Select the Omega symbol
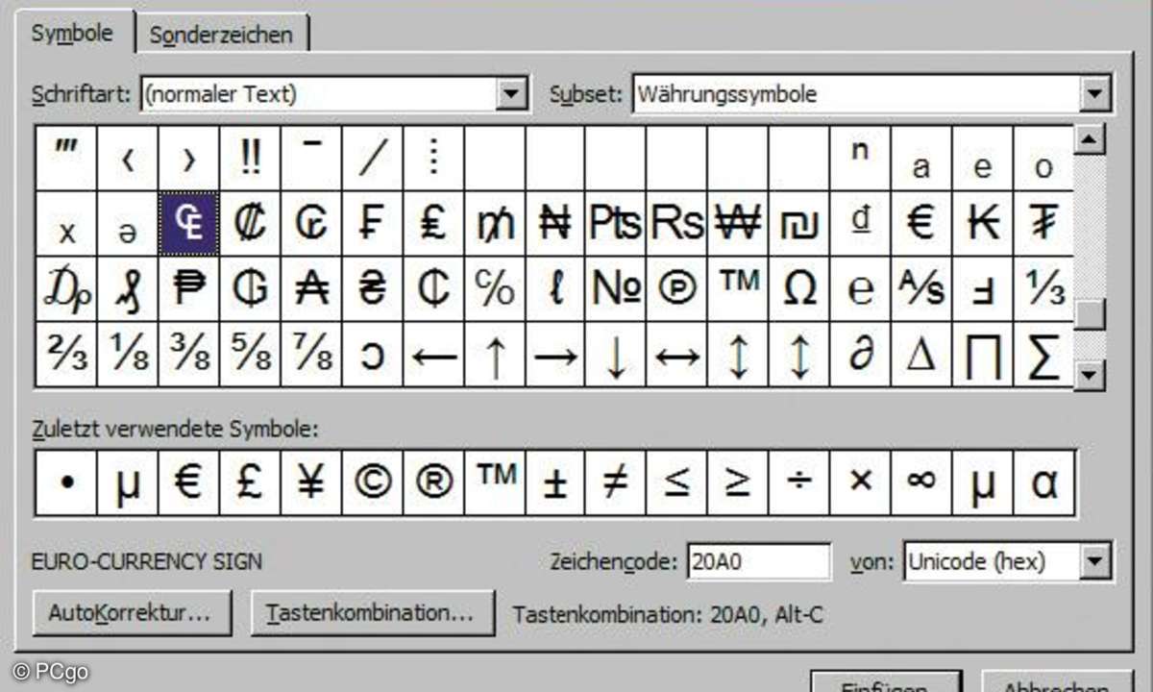 [800, 289]
